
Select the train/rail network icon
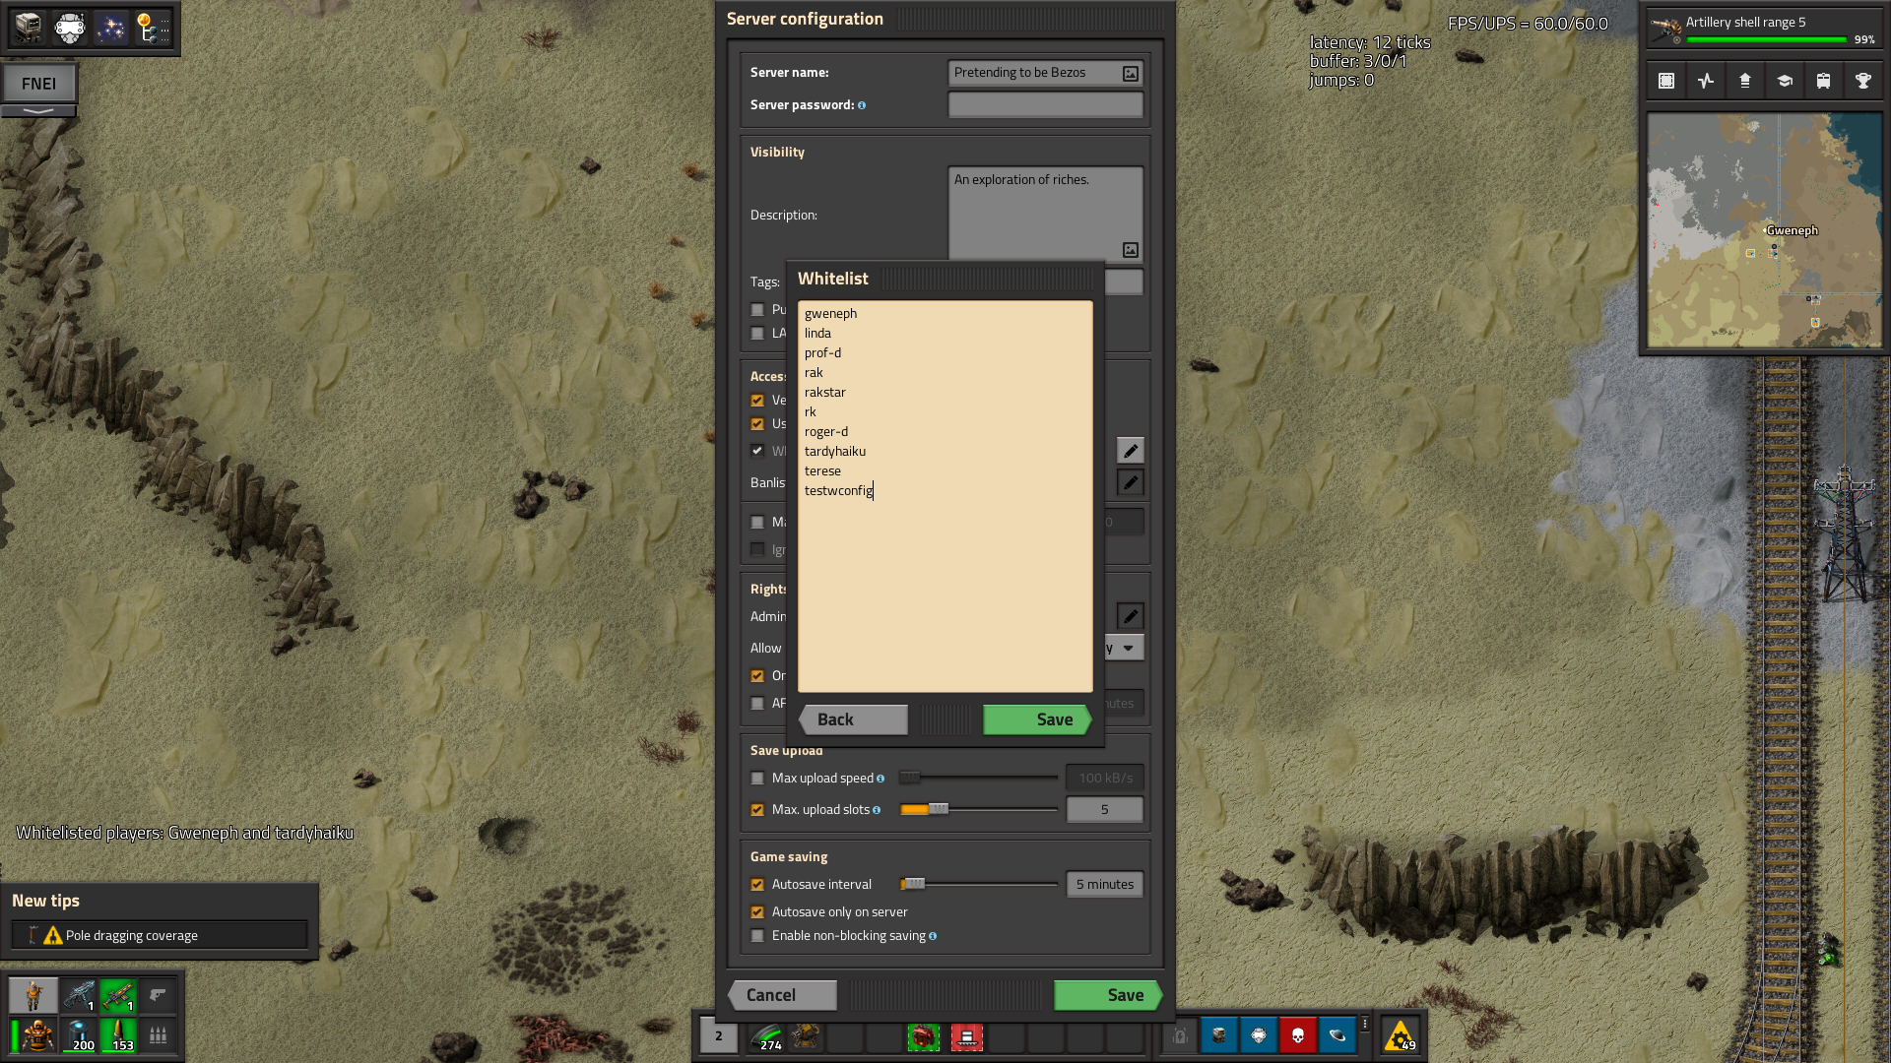1825,82
